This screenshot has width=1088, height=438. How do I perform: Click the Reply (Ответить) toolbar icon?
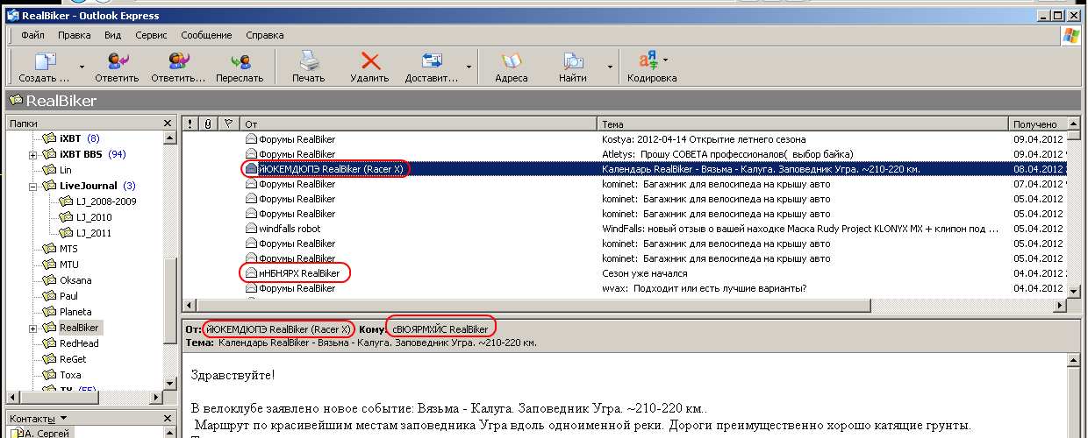(117, 61)
